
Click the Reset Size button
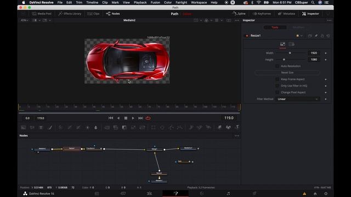(287, 73)
